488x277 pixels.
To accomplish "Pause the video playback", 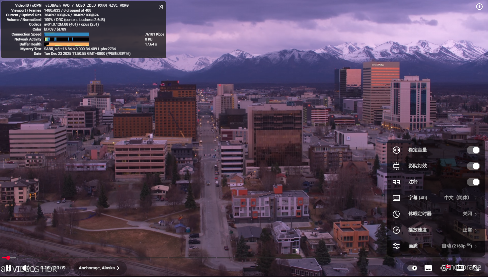I will coord(9,268).
